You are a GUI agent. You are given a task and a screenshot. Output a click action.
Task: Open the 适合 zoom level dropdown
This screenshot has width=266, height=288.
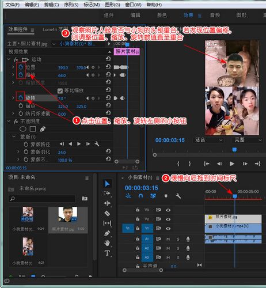point(208,140)
